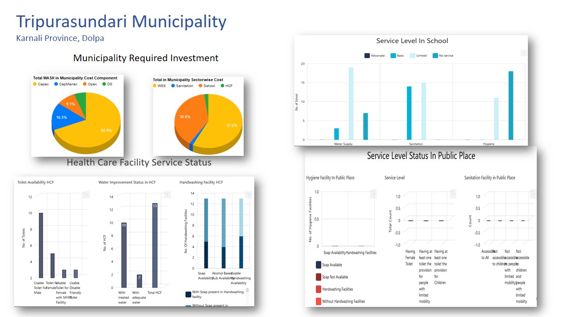The height and width of the screenshot is (317, 565).
Task: Open the Toilet Availability HCF chart menu button
Action: coord(86,195)
